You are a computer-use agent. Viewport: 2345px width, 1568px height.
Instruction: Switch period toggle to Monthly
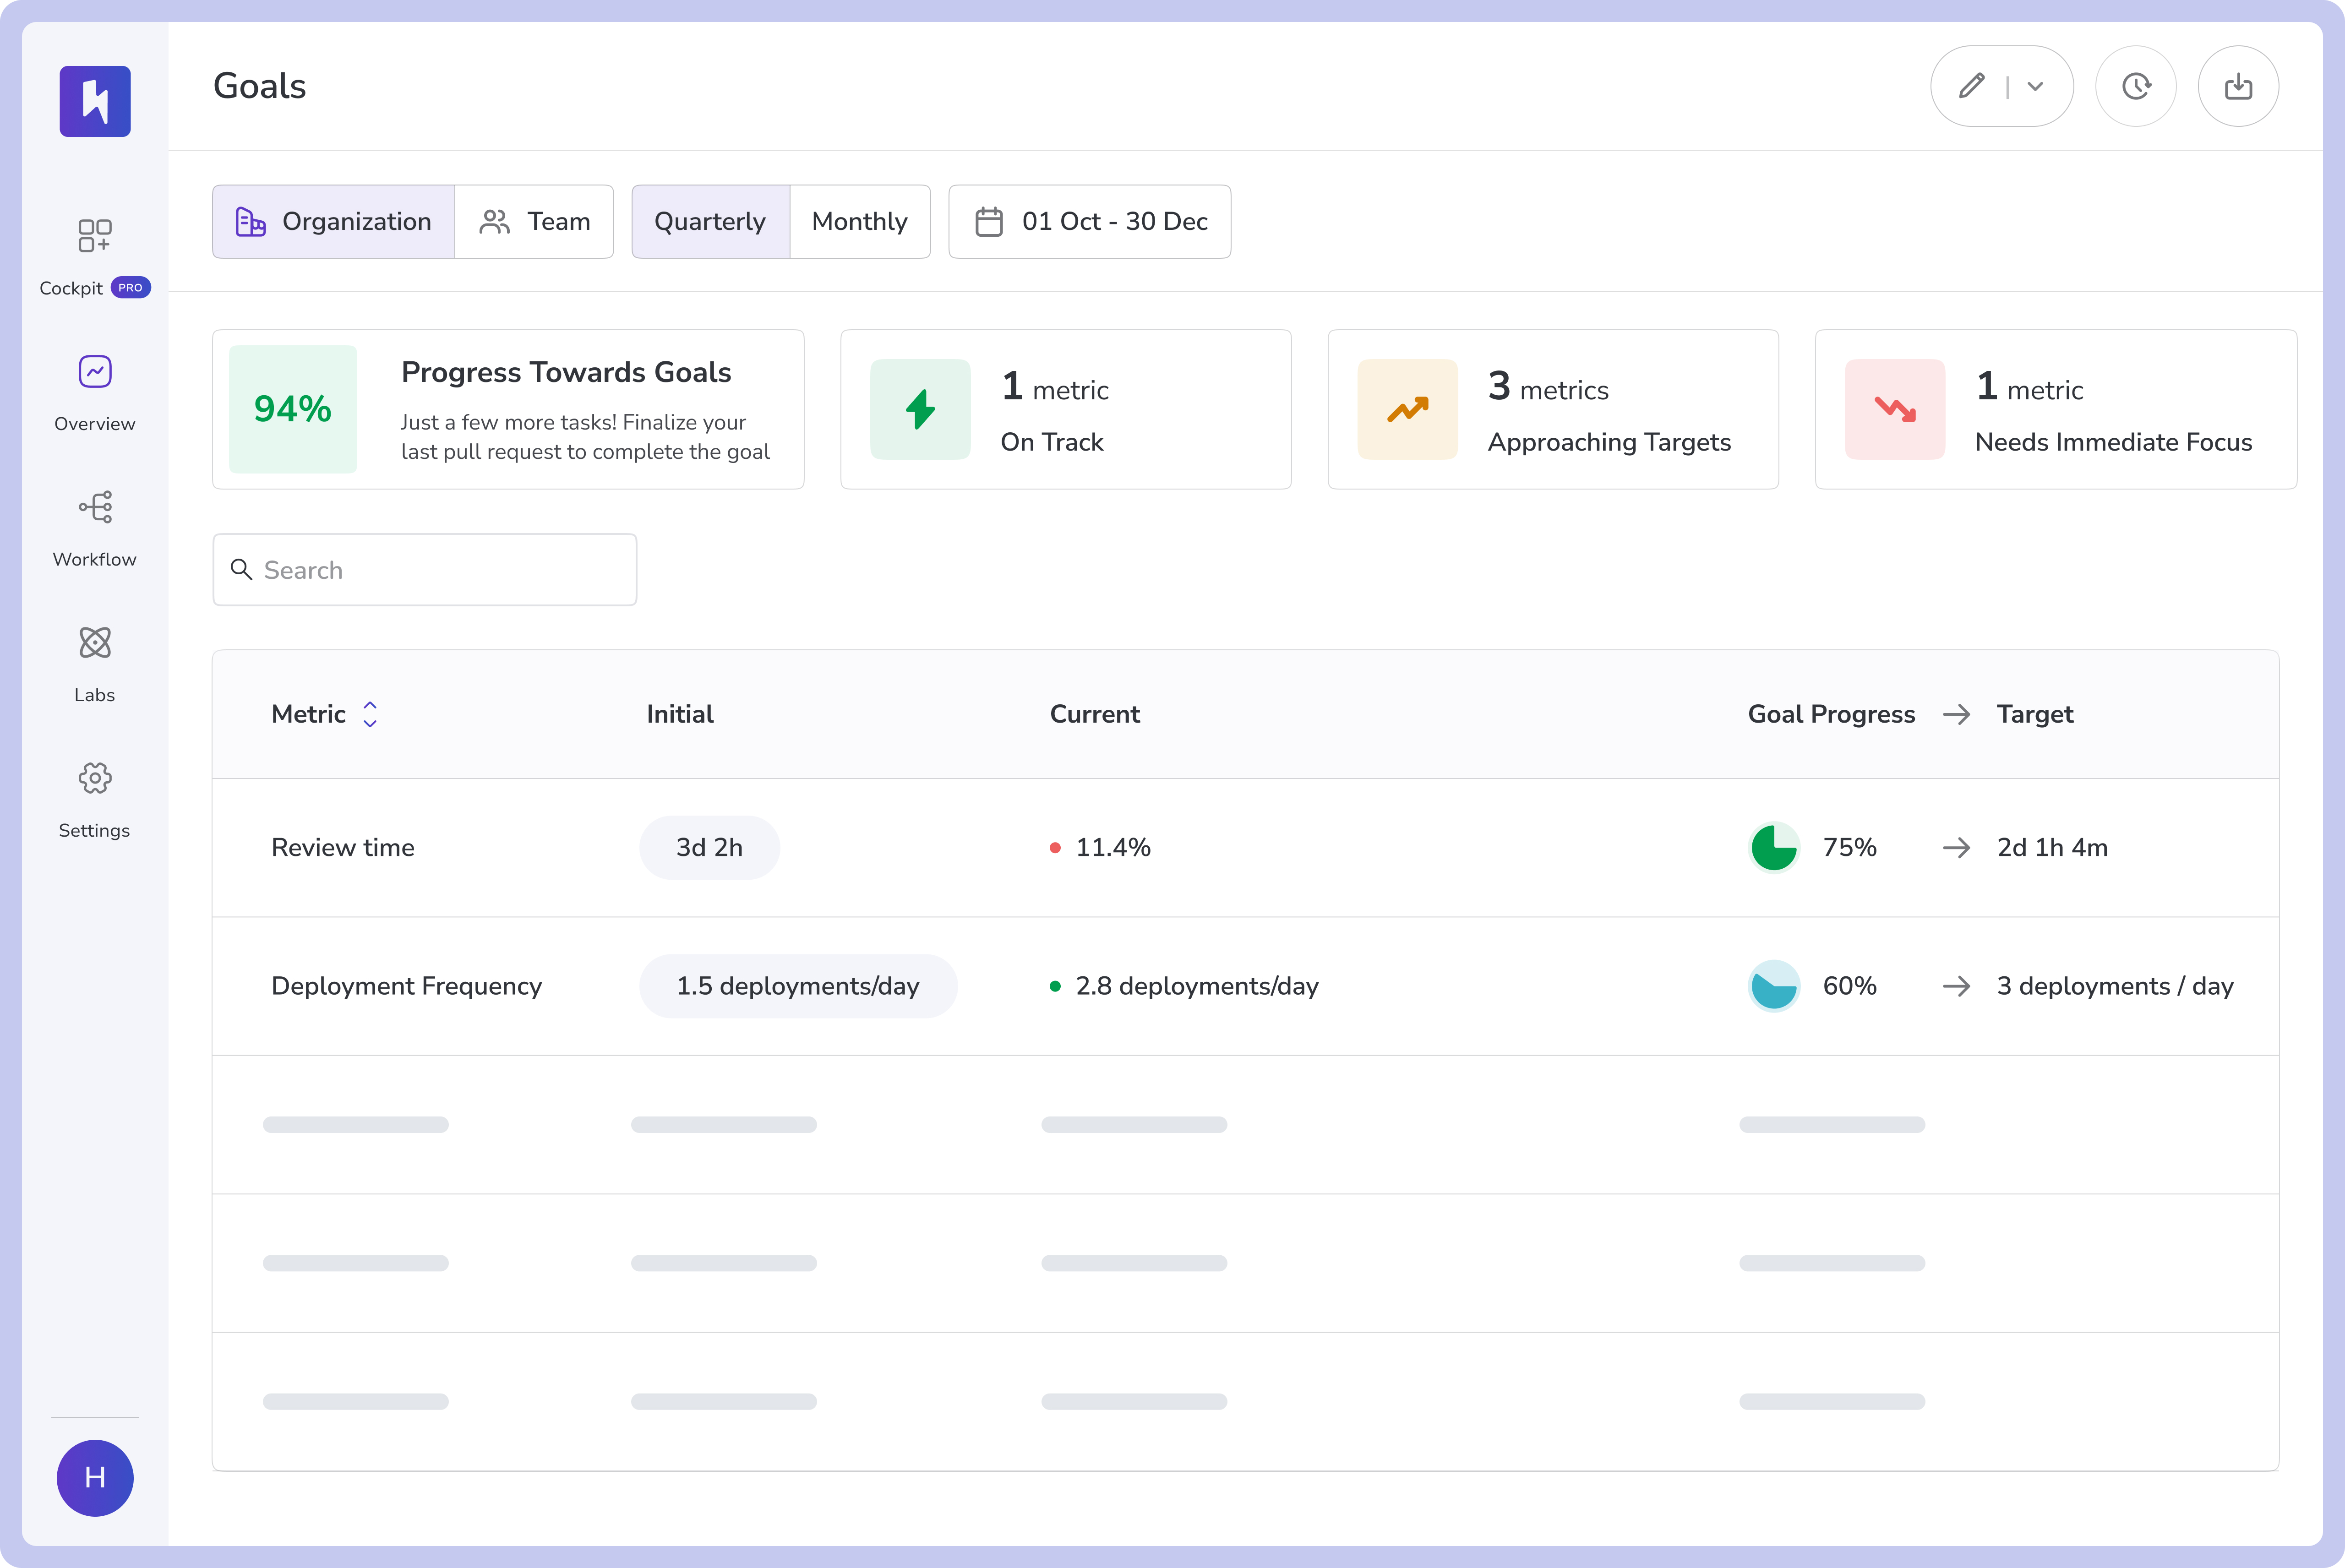pyautogui.click(x=859, y=221)
